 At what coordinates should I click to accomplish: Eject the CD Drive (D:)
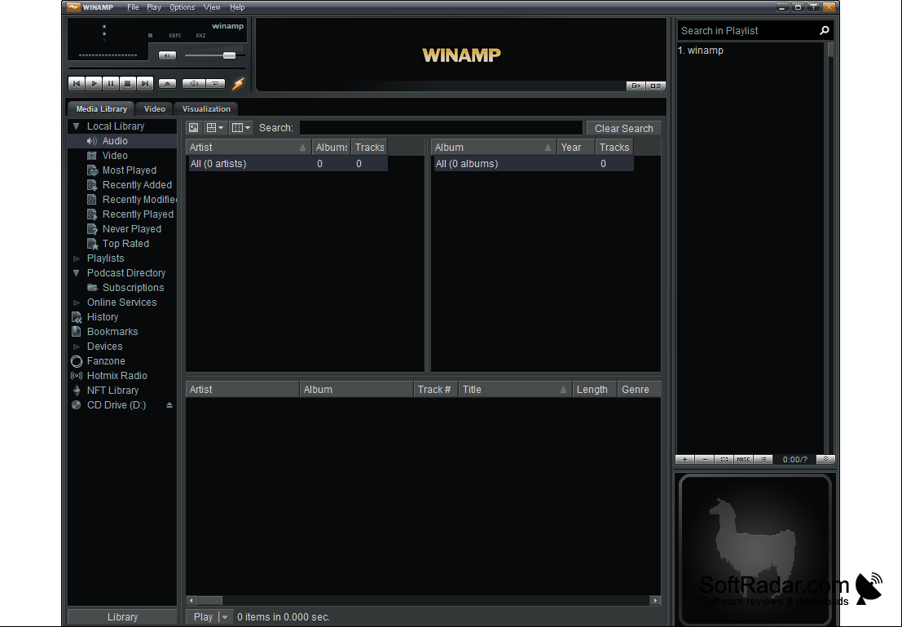pos(169,405)
